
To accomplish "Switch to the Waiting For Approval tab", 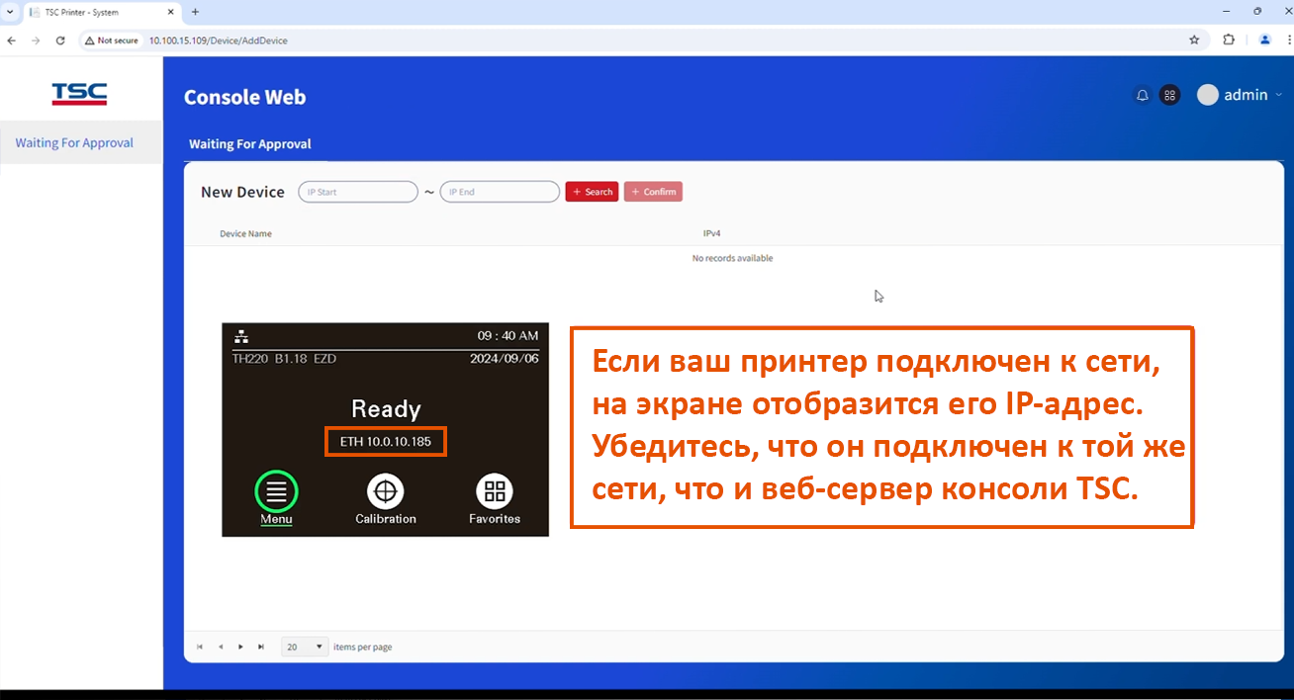I will [x=249, y=144].
